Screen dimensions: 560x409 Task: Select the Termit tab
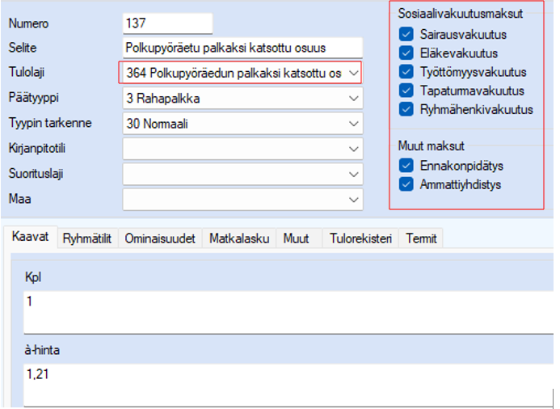(x=421, y=238)
